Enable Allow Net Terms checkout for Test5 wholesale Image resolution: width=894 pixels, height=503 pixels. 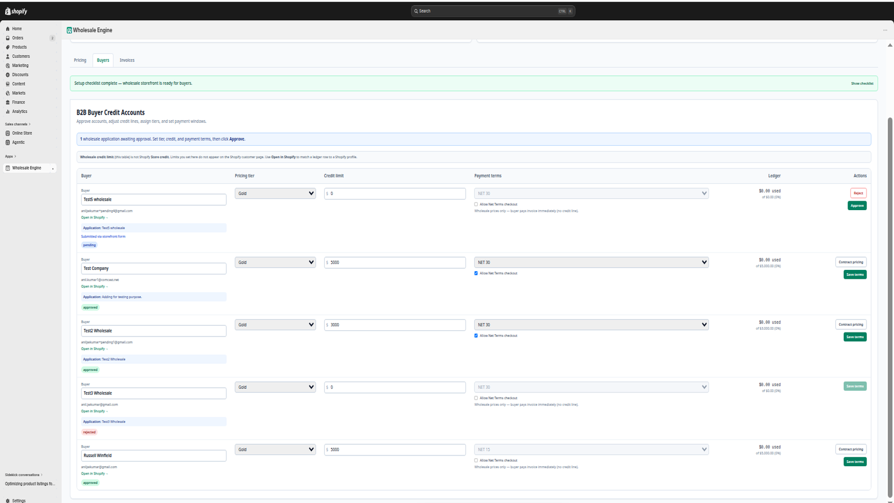coord(476,205)
